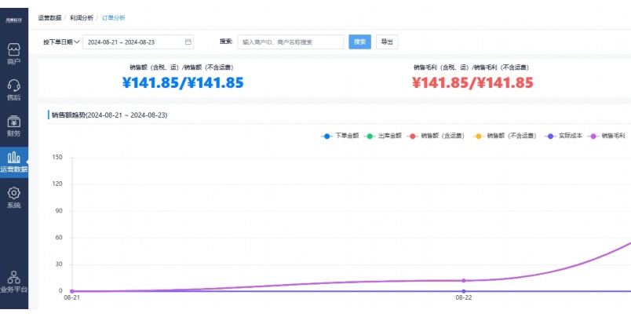This screenshot has height=317, width=631.
Task: Toggle the 实际成本 legend series
Action: tap(564, 136)
